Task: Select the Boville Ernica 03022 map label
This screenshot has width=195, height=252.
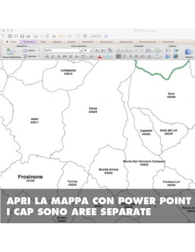Action: pos(109,171)
